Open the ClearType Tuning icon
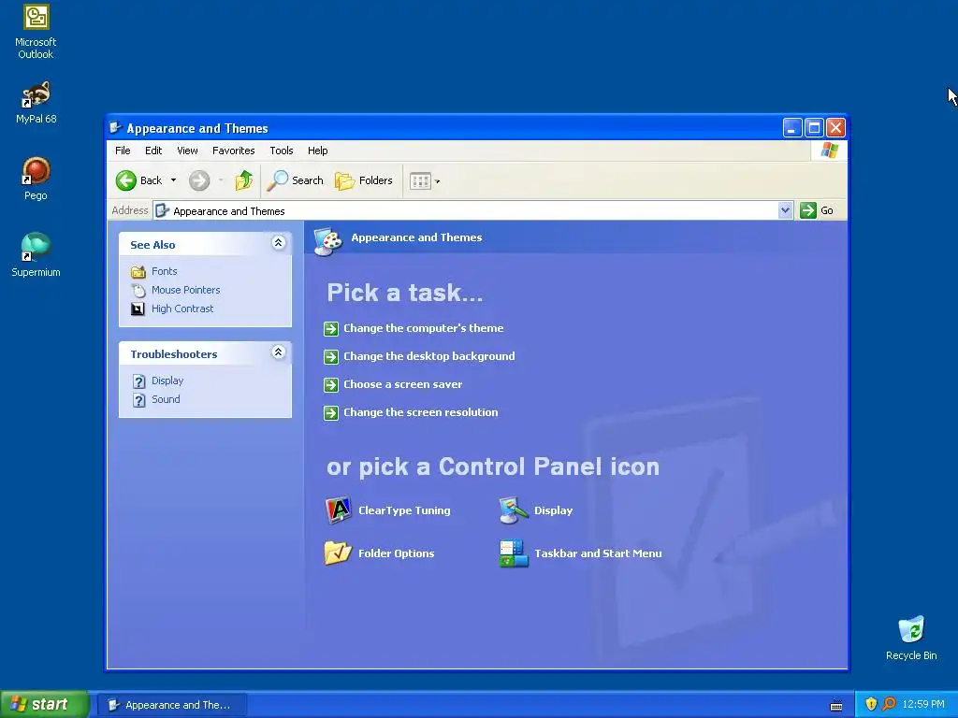Viewport: 958px width, 718px height. pos(338,510)
